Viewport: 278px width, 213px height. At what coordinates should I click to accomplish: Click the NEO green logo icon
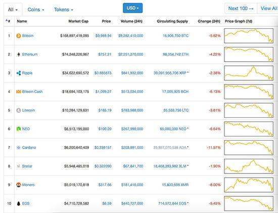click(18, 129)
